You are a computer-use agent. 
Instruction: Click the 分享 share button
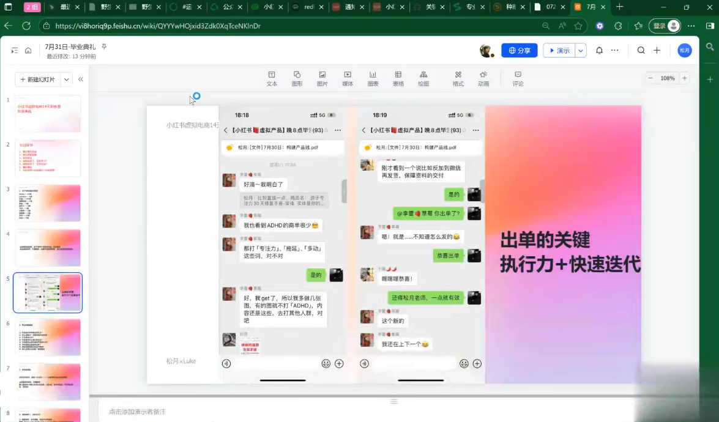click(x=519, y=51)
